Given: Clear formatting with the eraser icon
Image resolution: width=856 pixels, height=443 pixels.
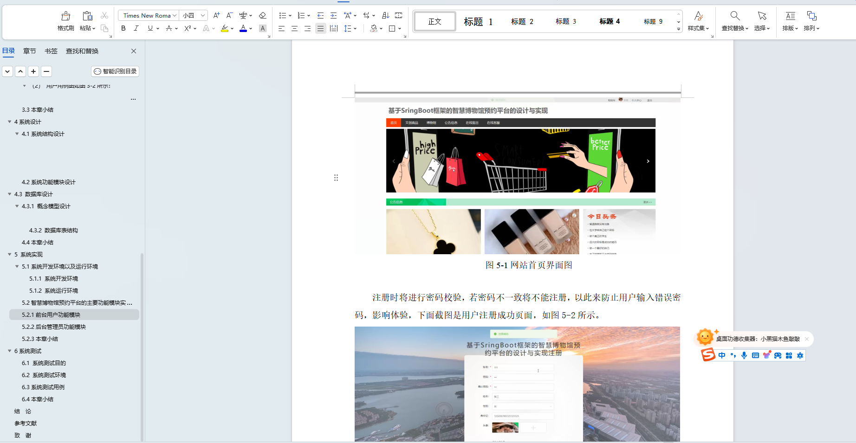Looking at the screenshot, I should [262, 15].
